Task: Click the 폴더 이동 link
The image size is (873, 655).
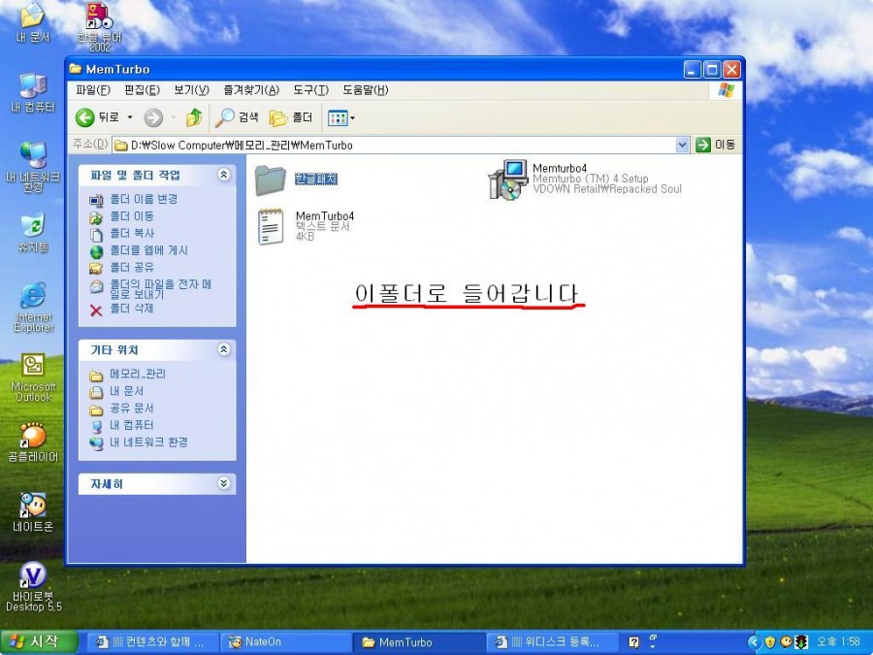Action: coord(131,216)
